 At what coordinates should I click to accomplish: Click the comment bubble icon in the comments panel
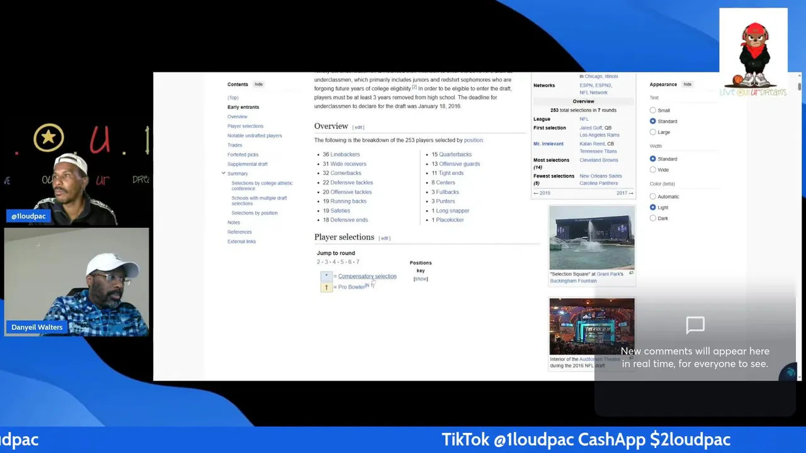(695, 325)
